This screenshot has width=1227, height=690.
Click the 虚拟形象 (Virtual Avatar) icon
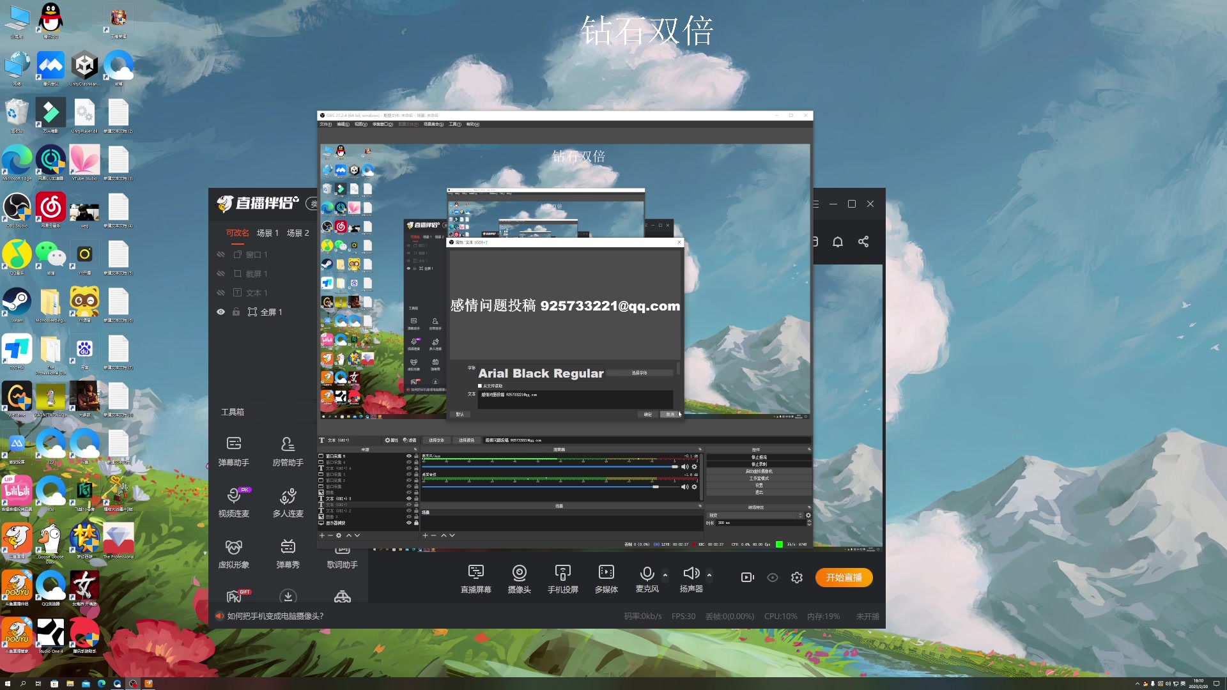click(233, 552)
